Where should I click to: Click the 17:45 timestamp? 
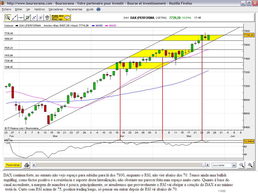198,18
